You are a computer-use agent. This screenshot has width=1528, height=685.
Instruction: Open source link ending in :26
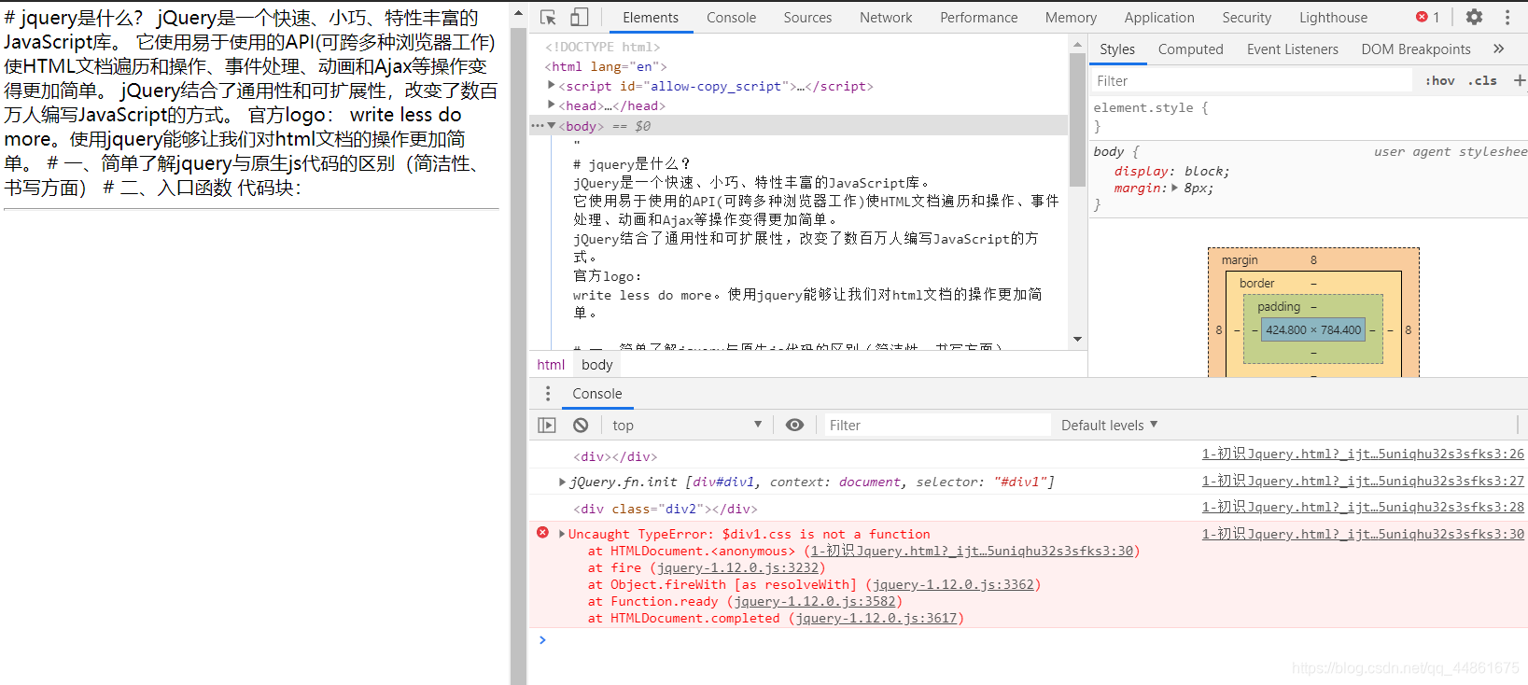pos(1363,454)
